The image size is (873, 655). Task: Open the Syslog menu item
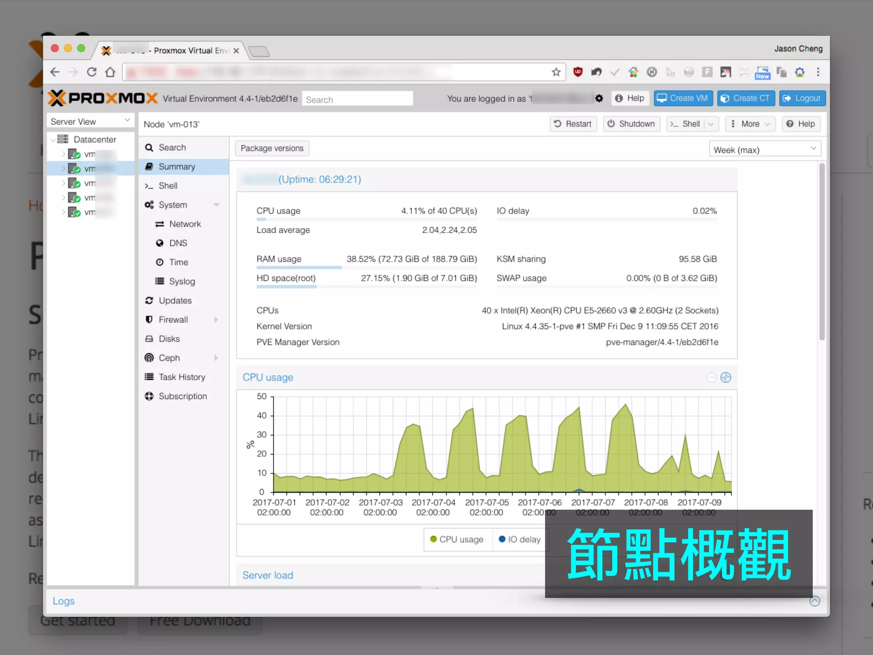[182, 281]
